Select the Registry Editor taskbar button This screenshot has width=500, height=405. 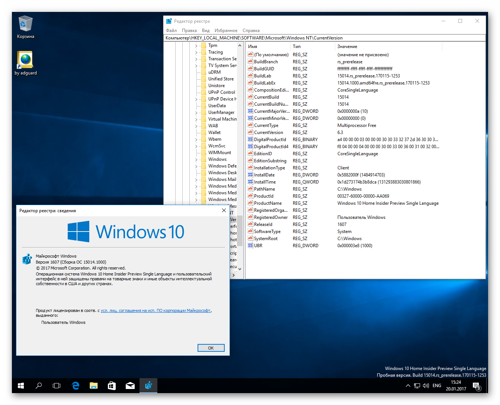point(148,386)
